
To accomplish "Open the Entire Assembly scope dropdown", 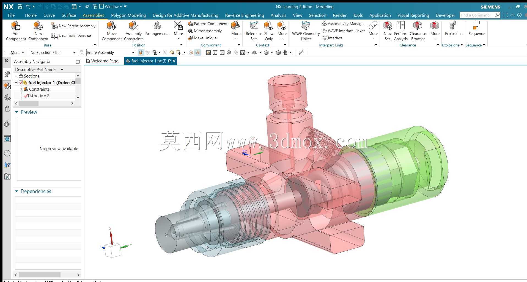I will [x=111, y=52].
